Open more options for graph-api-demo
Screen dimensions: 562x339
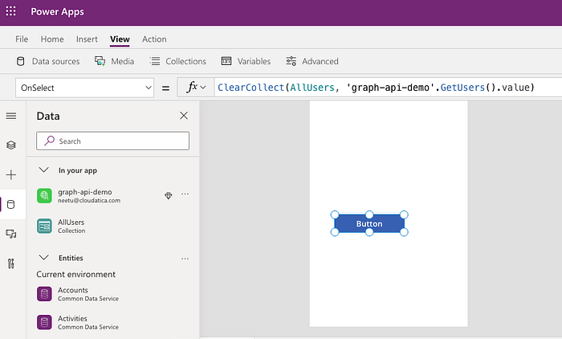[185, 194]
